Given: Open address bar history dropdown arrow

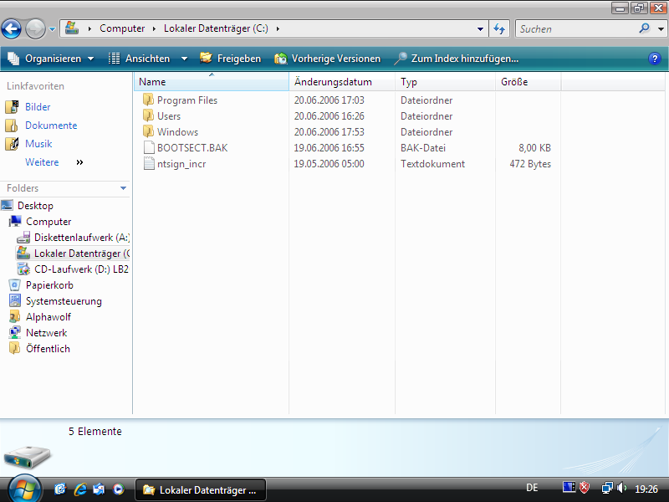Looking at the screenshot, I should 480,28.
